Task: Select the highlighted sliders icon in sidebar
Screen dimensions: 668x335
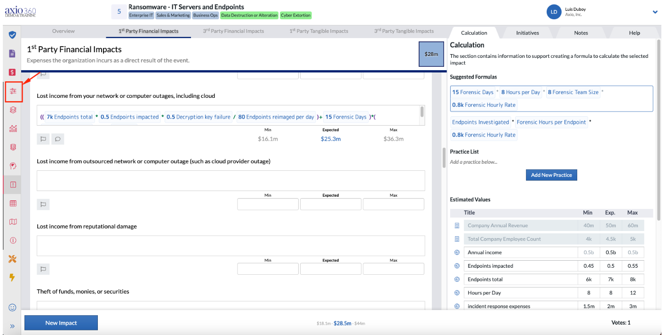Action: pyautogui.click(x=13, y=91)
